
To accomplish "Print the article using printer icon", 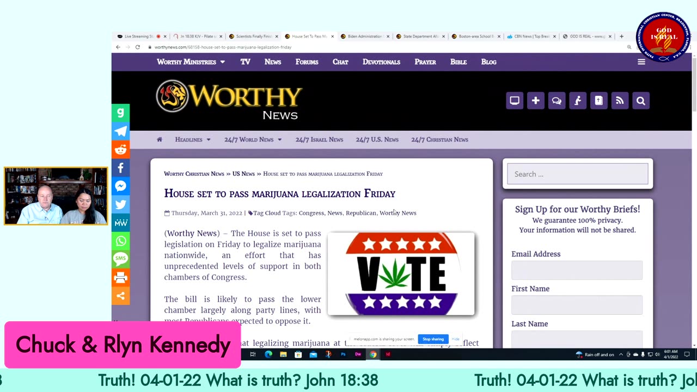I will [121, 278].
